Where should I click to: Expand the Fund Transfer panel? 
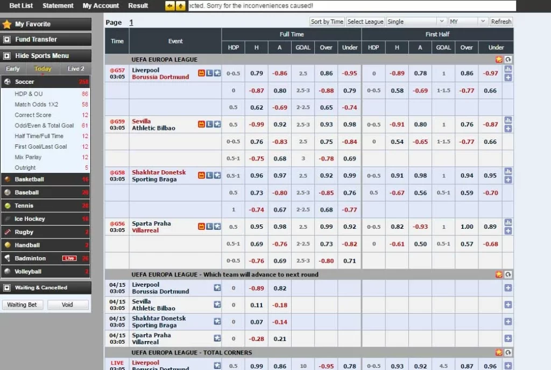[x=7, y=40]
